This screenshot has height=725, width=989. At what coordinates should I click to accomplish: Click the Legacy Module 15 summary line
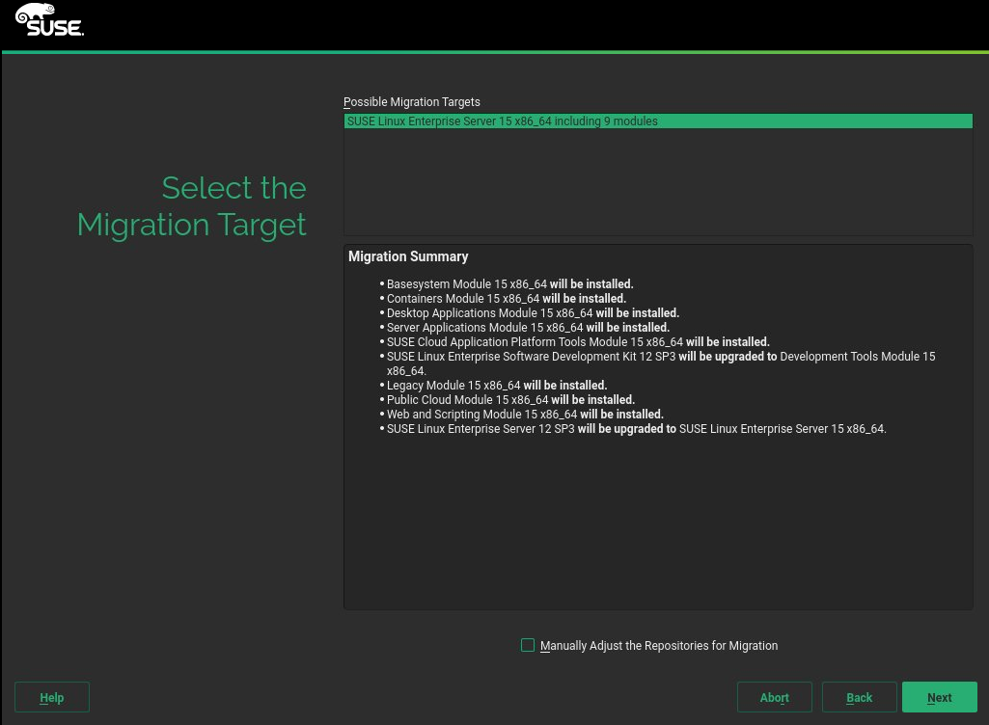click(496, 386)
